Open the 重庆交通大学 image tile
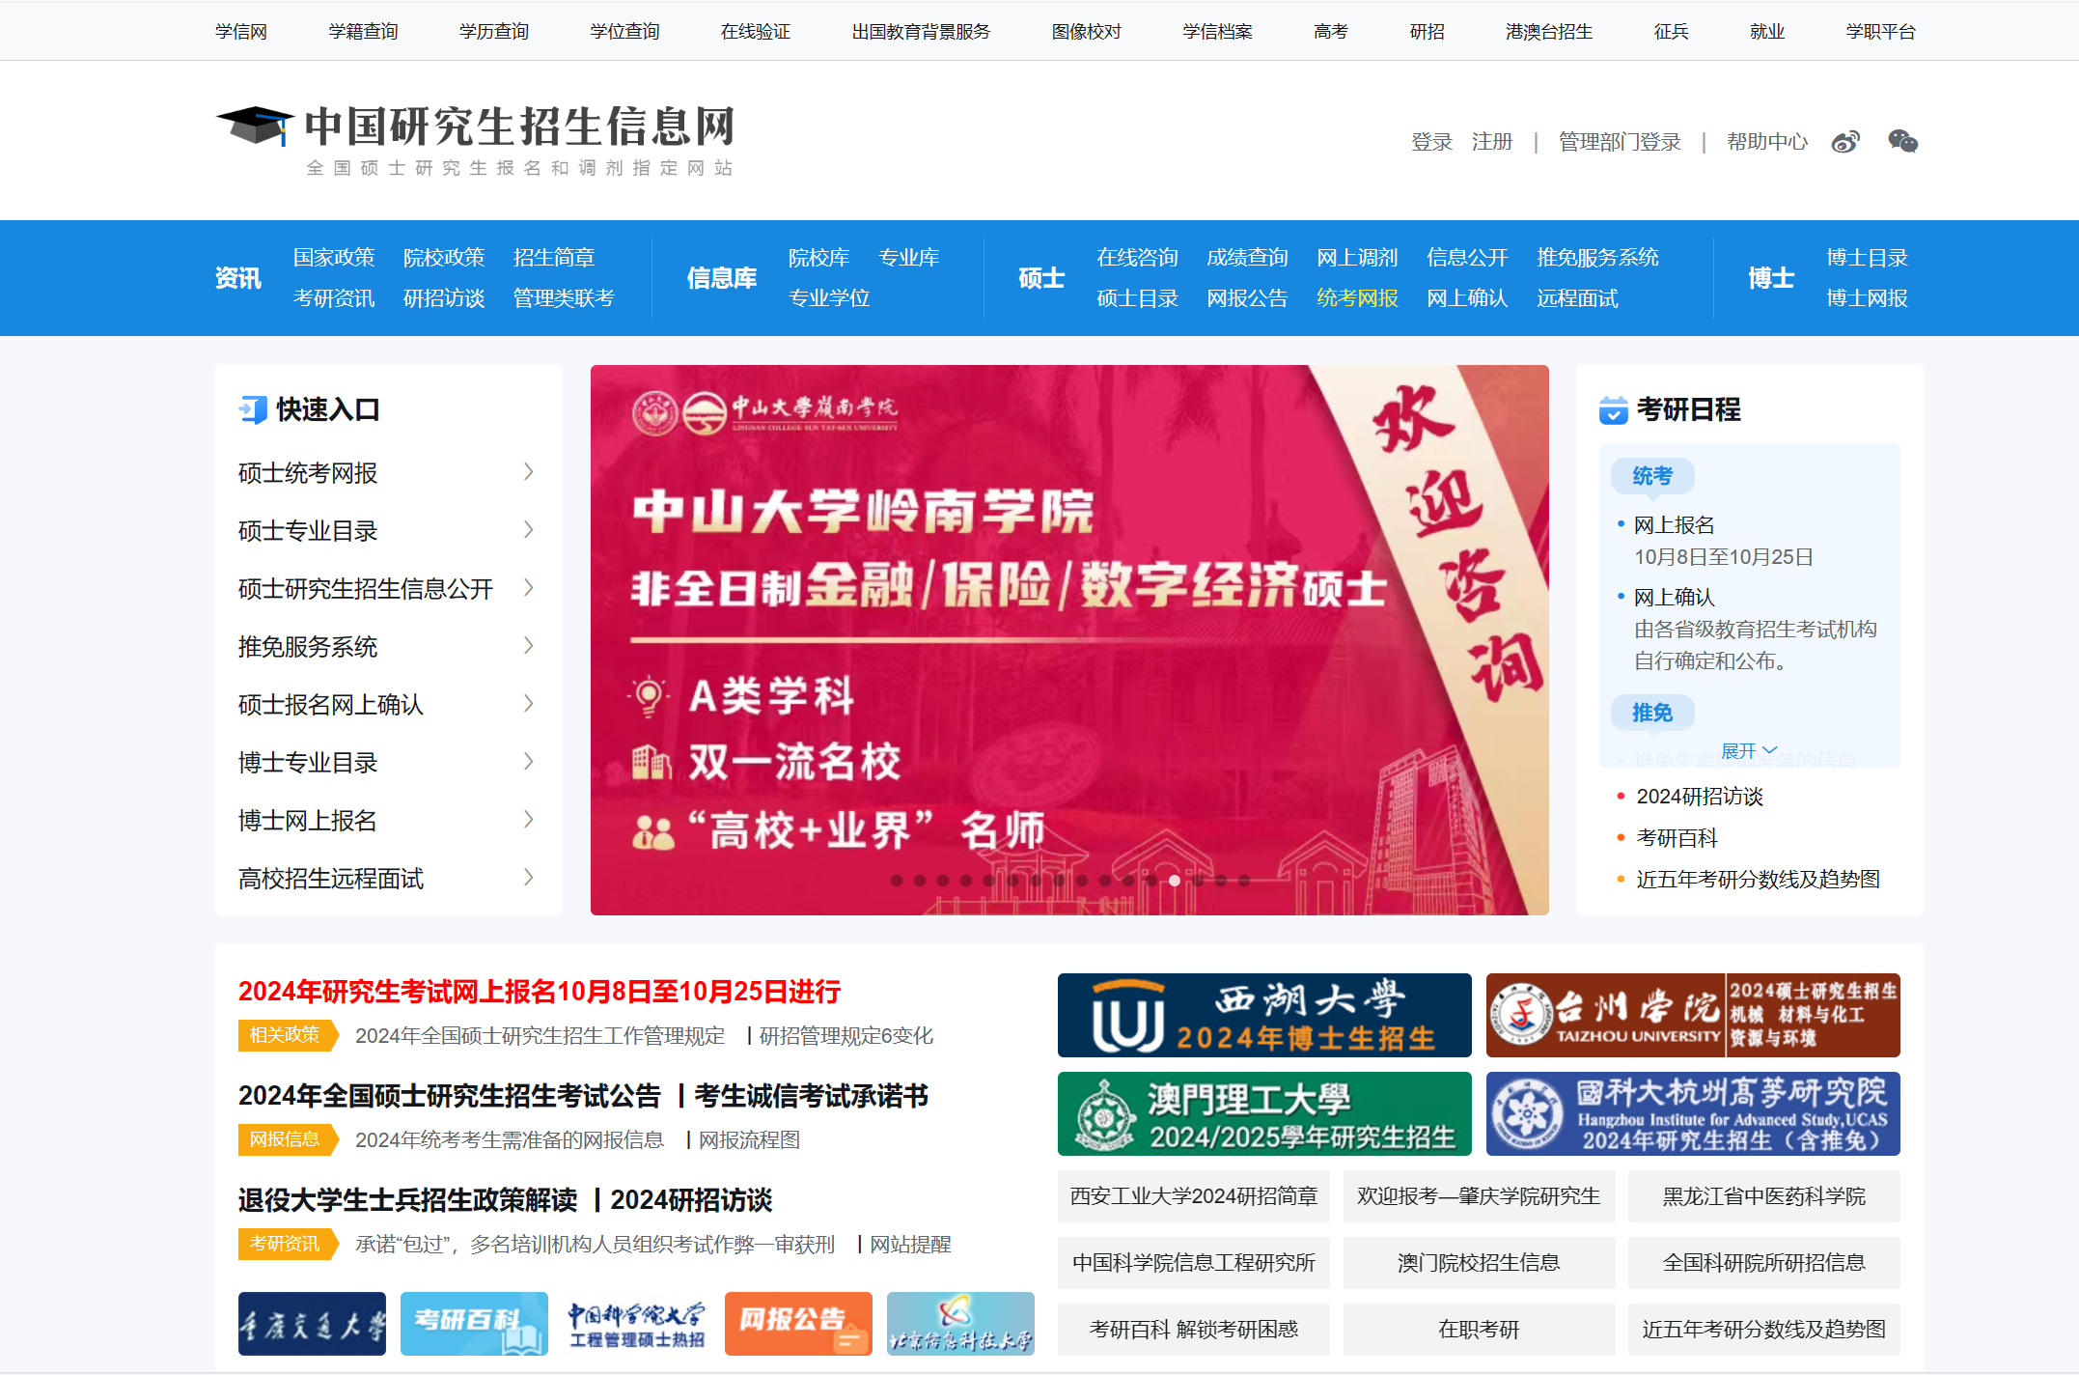This screenshot has height=1375, width=2079. (x=312, y=1323)
